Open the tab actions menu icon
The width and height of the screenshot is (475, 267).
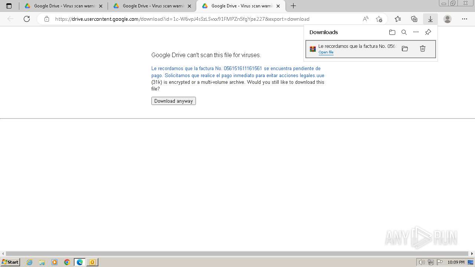(9, 6)
